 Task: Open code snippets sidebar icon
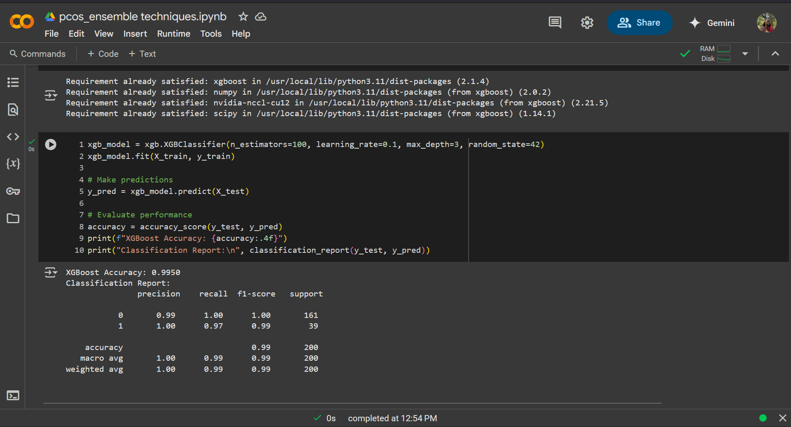[x=13, y=137]
